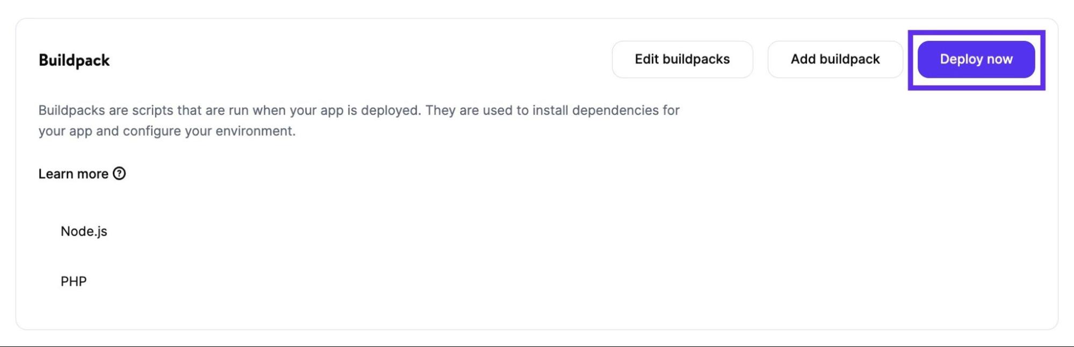Open buildpack help from the tooltip icon
Screen dimensions: 1074x347
[119, 173]
